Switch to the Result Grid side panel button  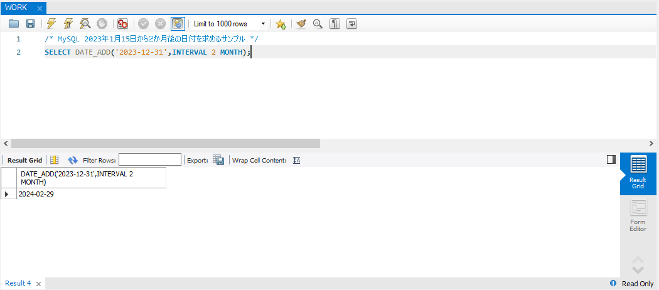tap(638, 174)
